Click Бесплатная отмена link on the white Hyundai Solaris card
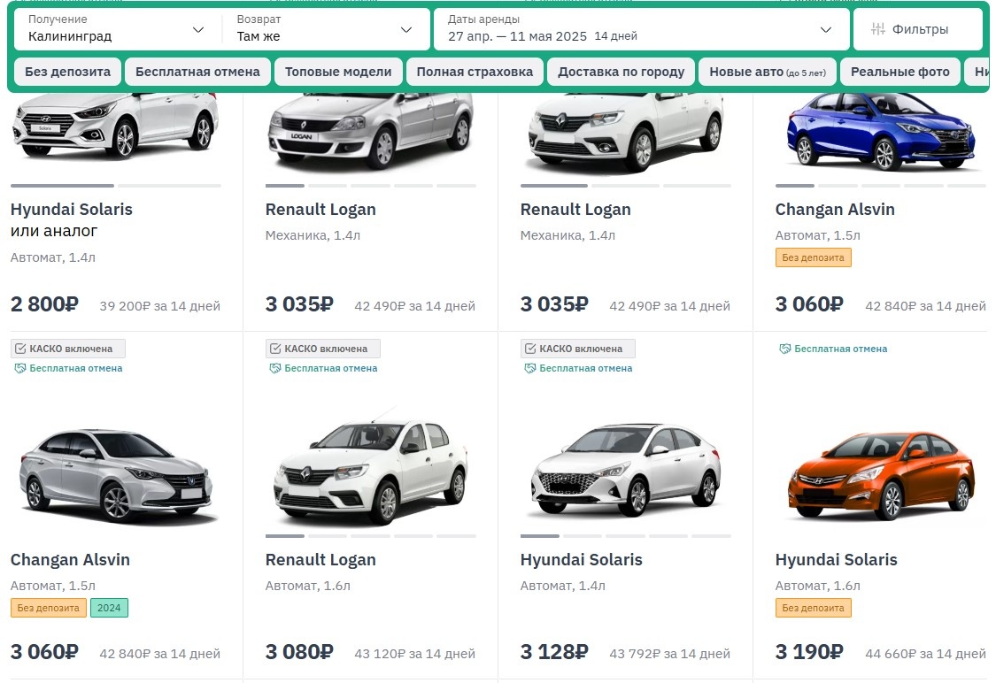 click(583, 369)
